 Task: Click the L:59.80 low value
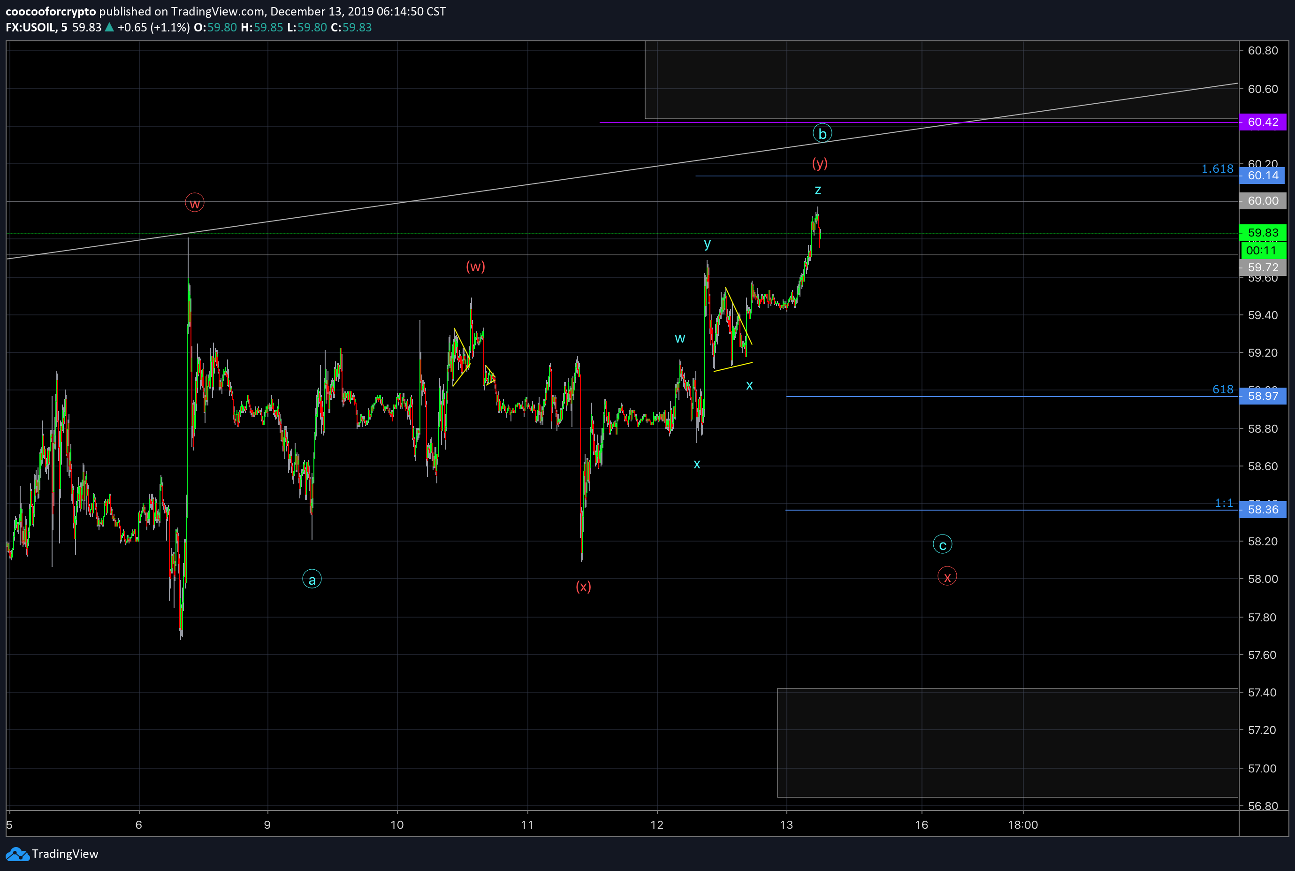pyautogui.click(x=307, y=27)
